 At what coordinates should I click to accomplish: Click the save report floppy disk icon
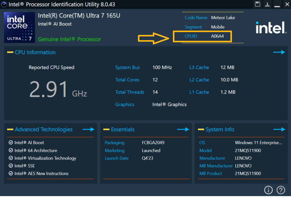point(257,4)
